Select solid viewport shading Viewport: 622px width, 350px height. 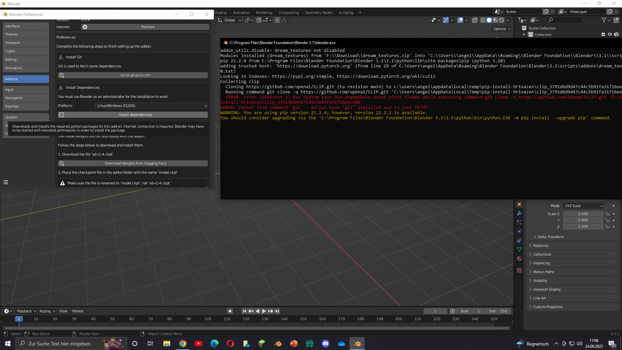(x=489, y=20)
